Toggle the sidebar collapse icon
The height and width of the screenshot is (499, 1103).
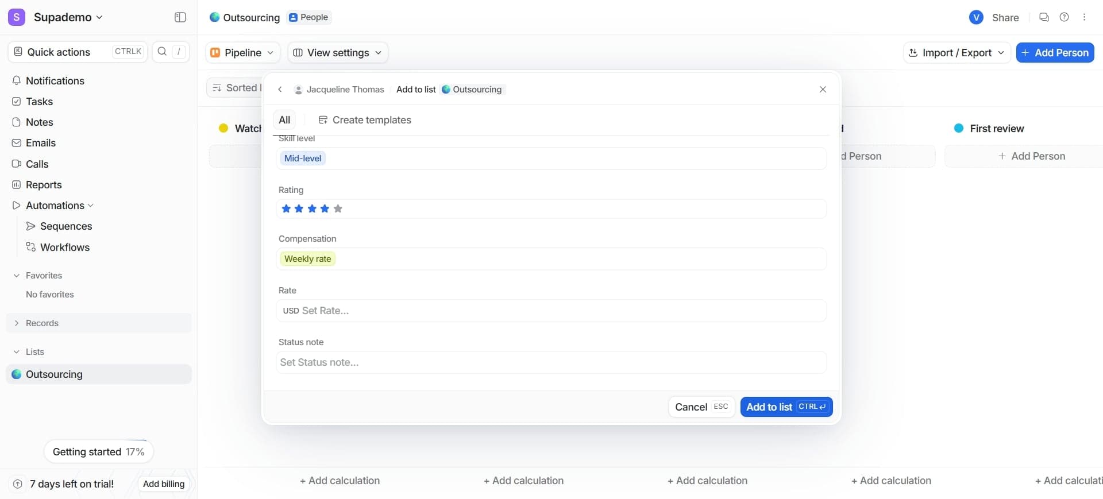point(180,17)
